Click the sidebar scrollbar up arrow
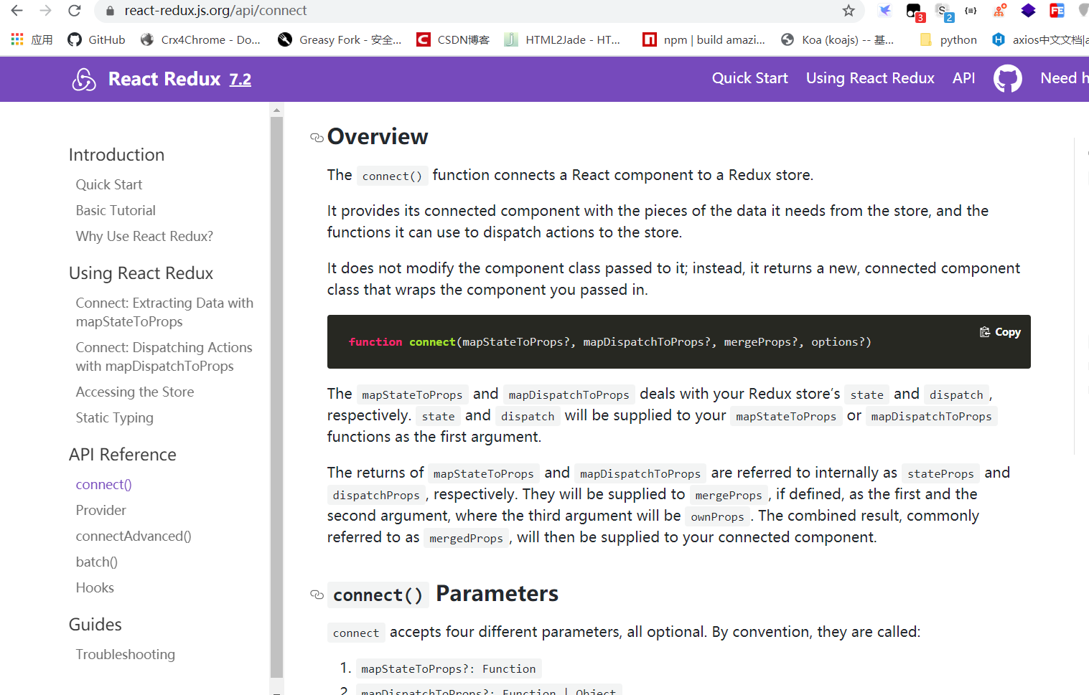1089x695 pixels. point(276,110)
